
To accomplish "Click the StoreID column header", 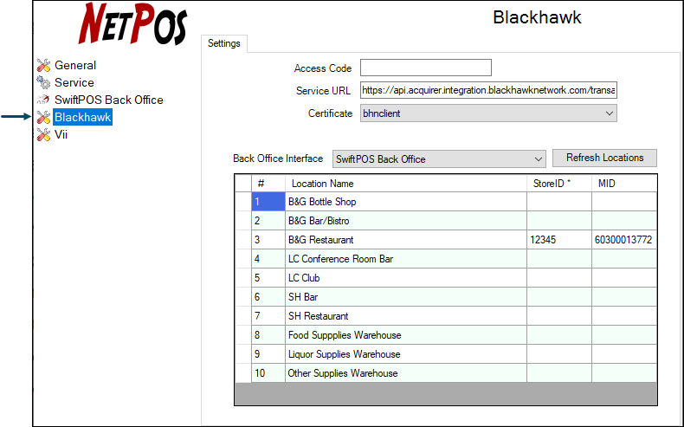I will pyautogui.click(x=559, y=184).
